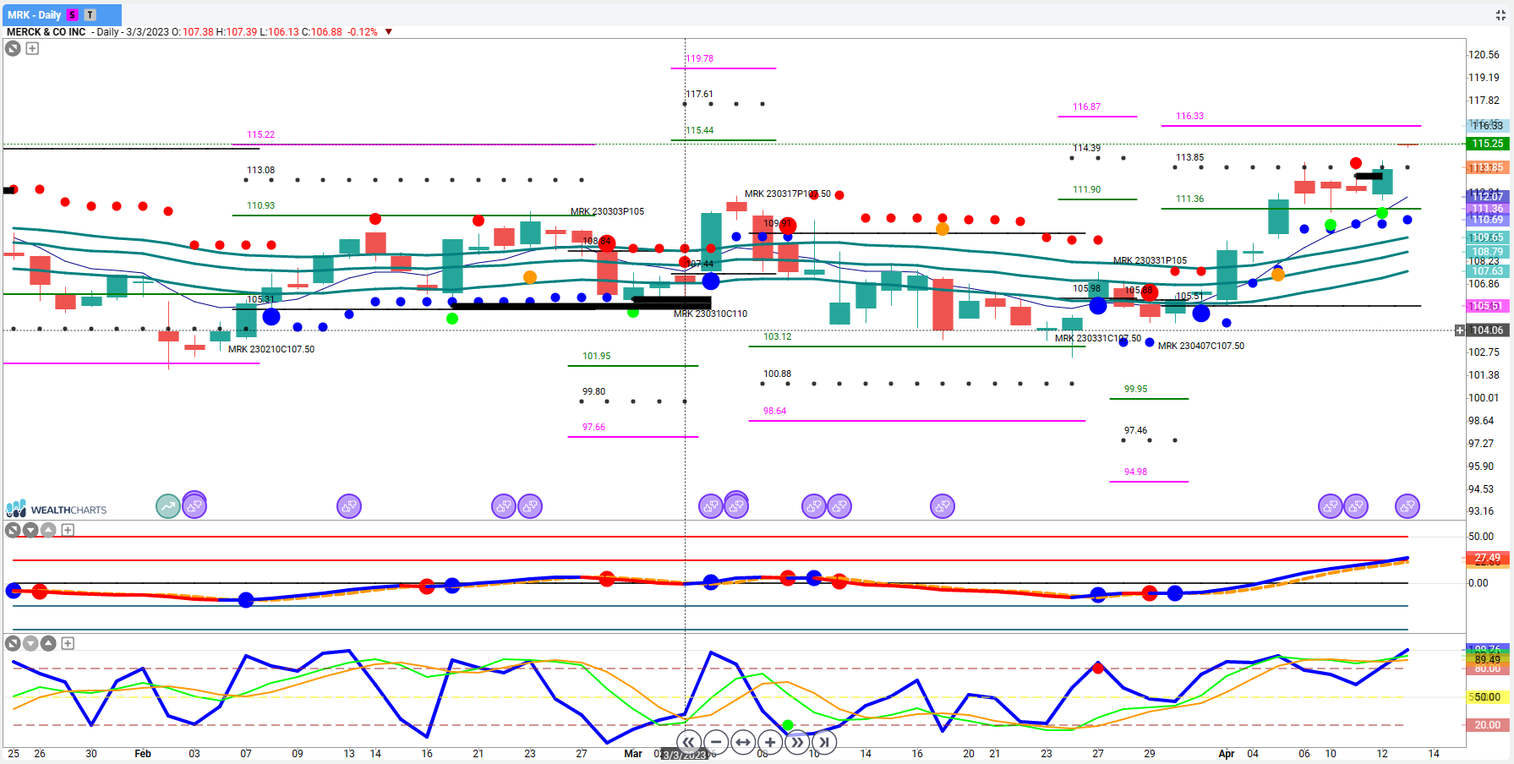Open the thumbs sentiment icon at Apr 11
The width and height of the screenshot is (1514, 764).
1356,506
